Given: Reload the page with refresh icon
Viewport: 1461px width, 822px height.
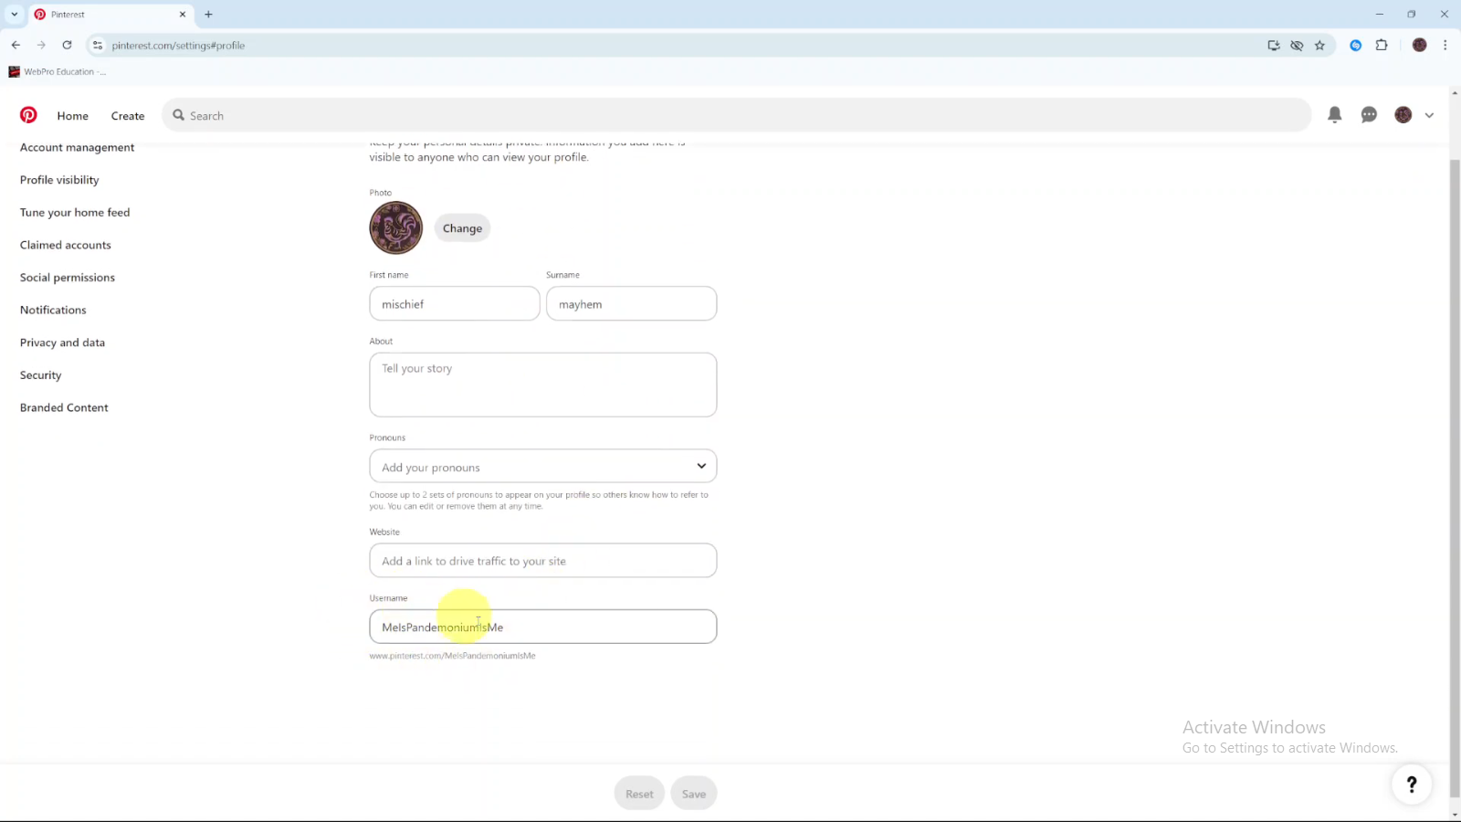Looking at the screenshot, I should [67, 45].
